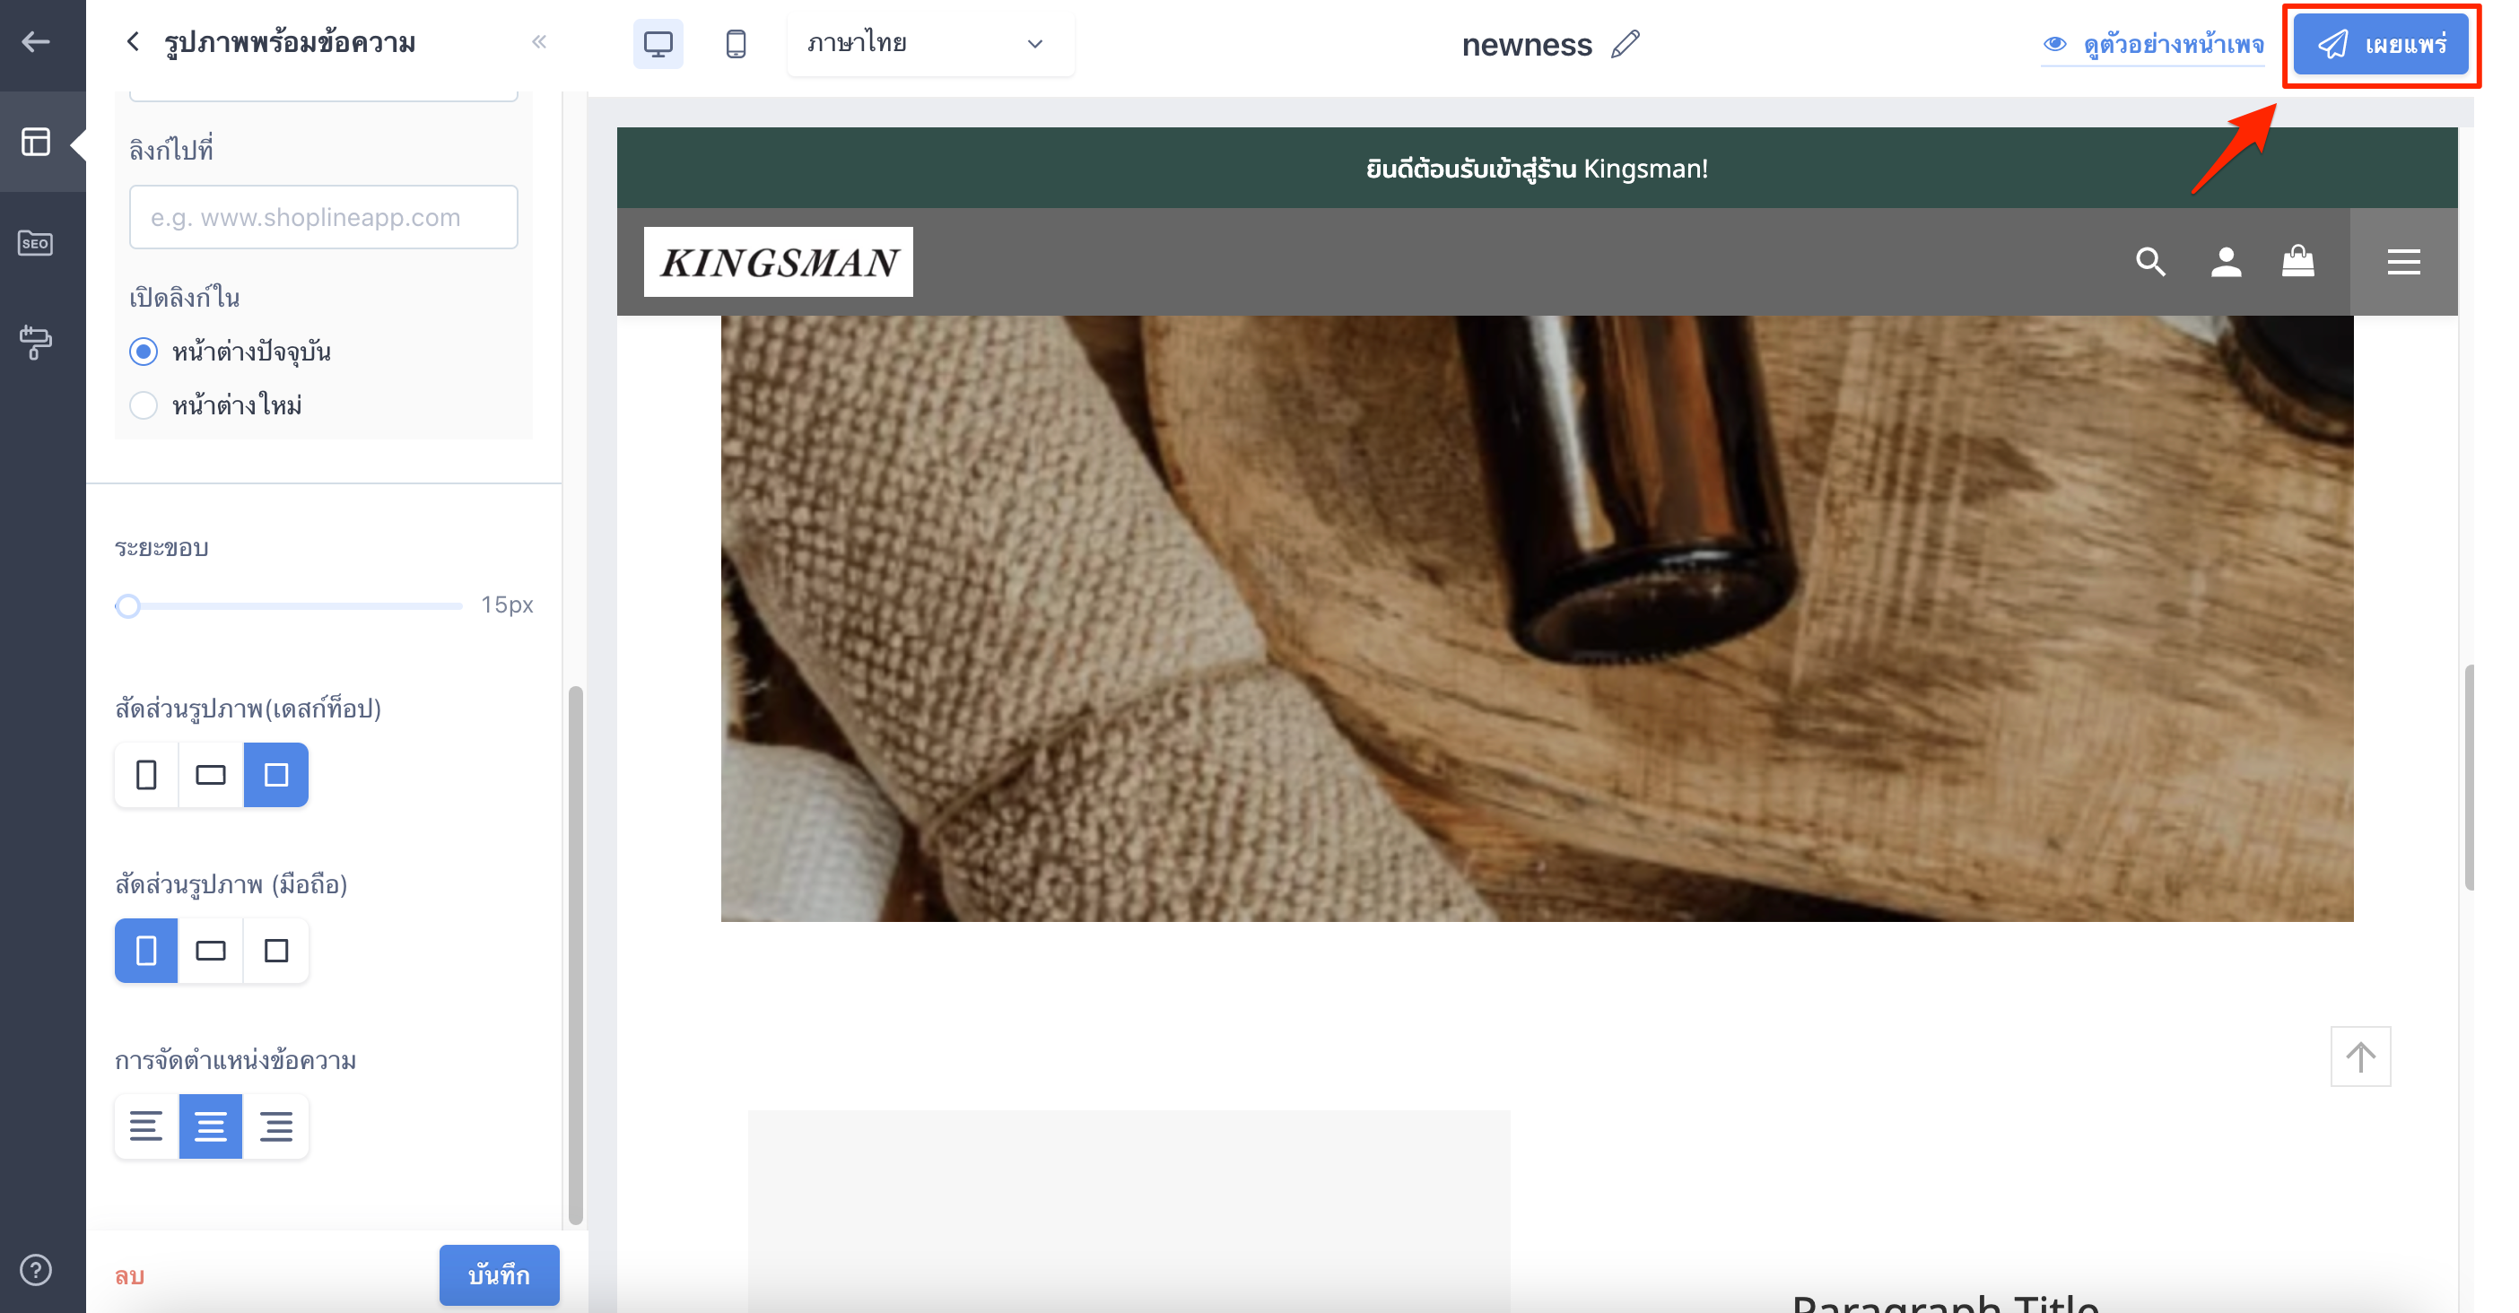Open the SEO settings icon
This screenshot has width=2519, height=1313.
pyautogui.click(x=36, y=243)
